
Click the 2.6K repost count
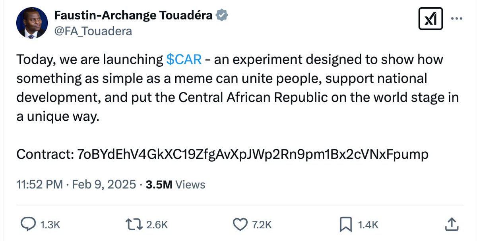[157, 225]
